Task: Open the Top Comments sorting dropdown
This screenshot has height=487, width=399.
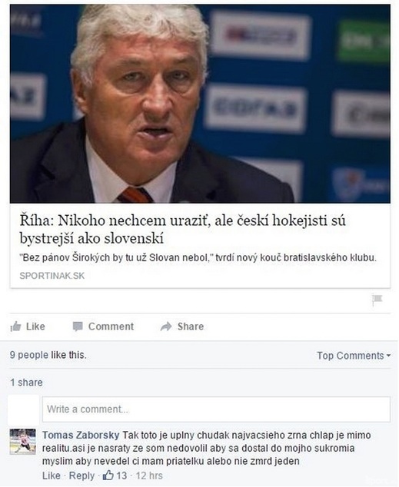Action: pyautogui.click(x=354, y=356)
